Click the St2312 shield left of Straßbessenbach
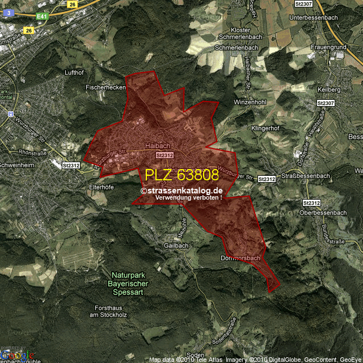 coord(267,179)
